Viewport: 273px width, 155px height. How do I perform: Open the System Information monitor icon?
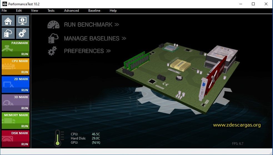[x=22, y=21]
